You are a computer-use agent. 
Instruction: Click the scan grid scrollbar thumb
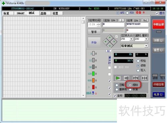pyautogui.click(x=83, y=22)
